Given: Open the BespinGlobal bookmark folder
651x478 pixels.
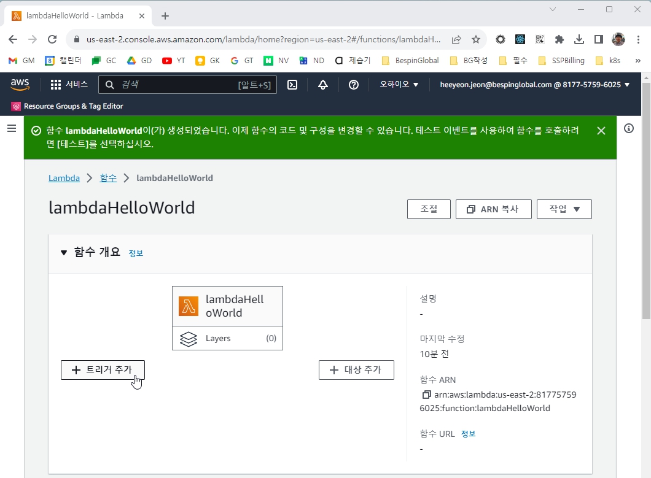Looking at the screenshot, I should click(x=410, y=61).
